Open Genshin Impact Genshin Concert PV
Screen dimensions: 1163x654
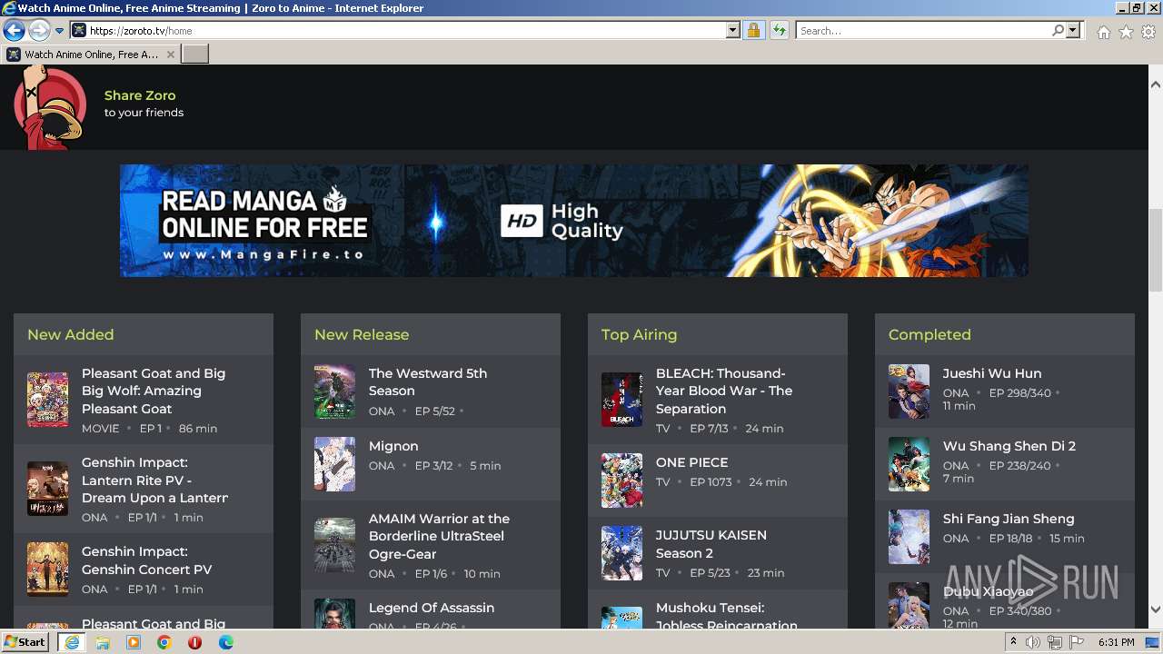(x=146, y=560)
